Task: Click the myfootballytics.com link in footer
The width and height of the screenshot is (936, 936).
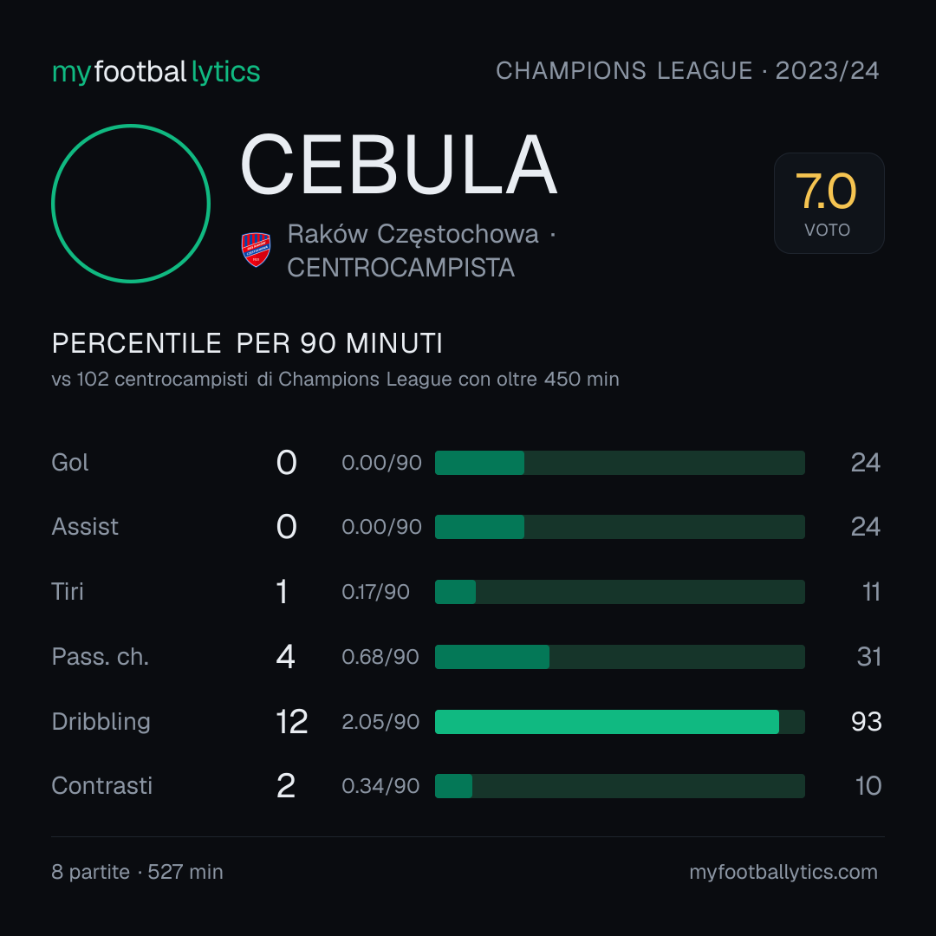Action: coord(783,872)
